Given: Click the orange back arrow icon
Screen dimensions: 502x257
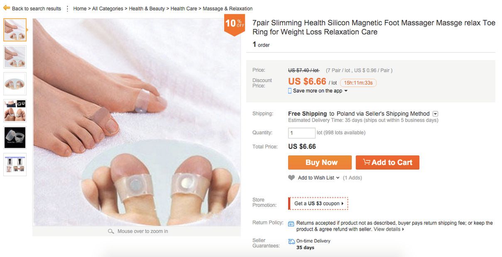Looking at the screenshot, I should coord(6,8).
